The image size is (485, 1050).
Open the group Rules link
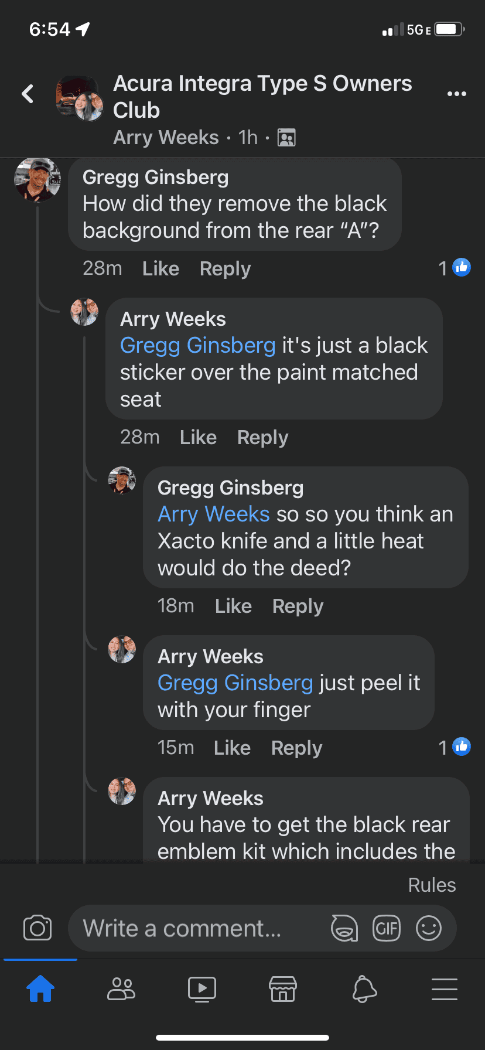pos(432,885)
